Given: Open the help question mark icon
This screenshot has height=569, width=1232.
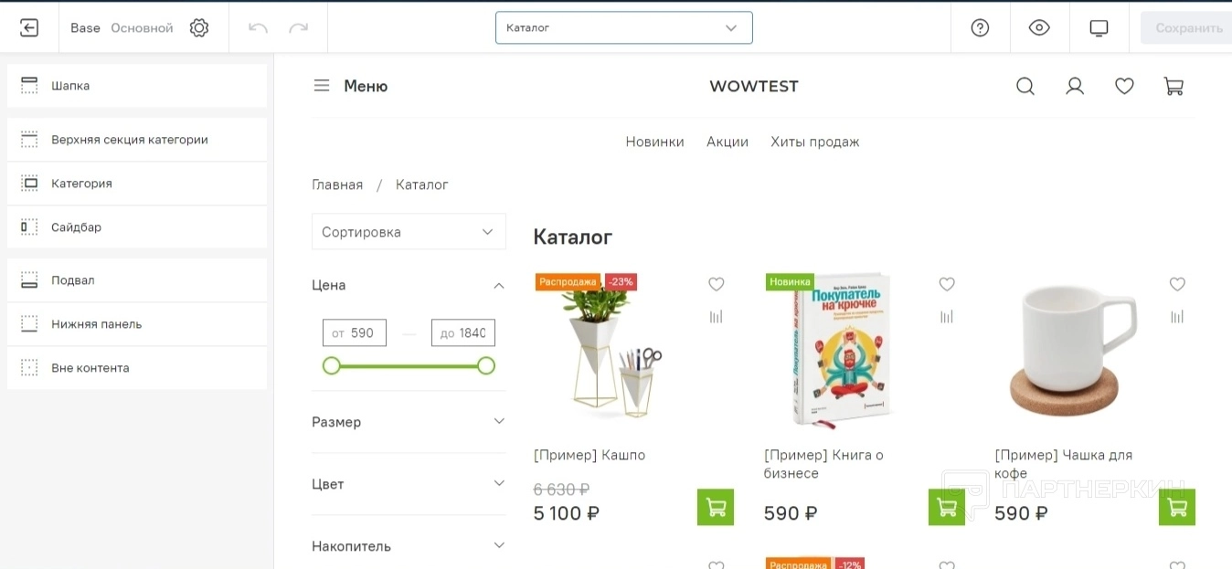Looking at the screenshot, I should tap(980, 27).
